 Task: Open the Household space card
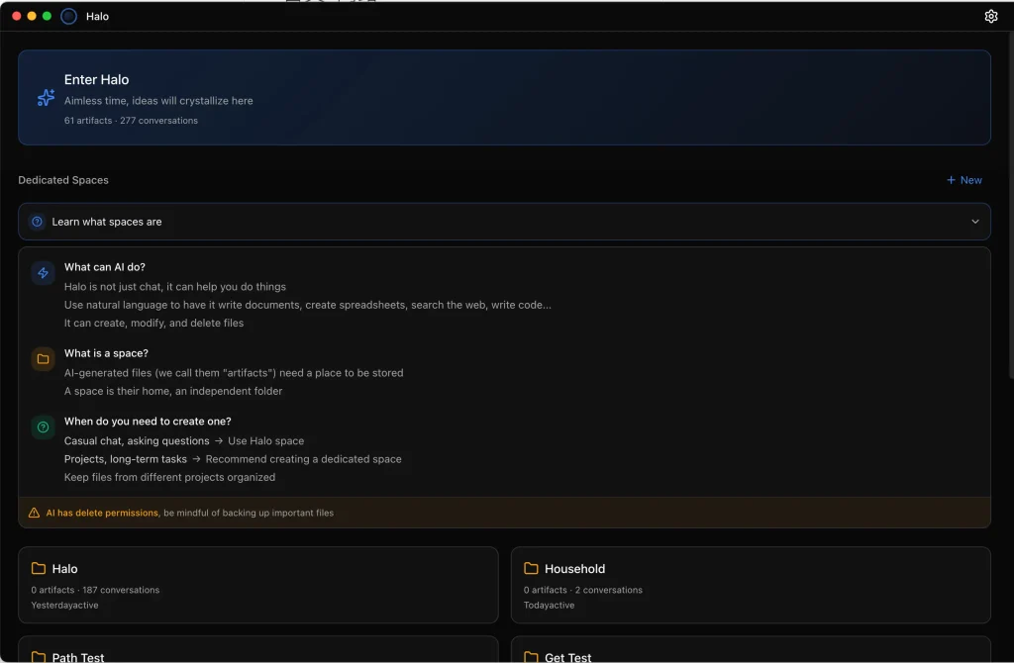click(750, 585)
